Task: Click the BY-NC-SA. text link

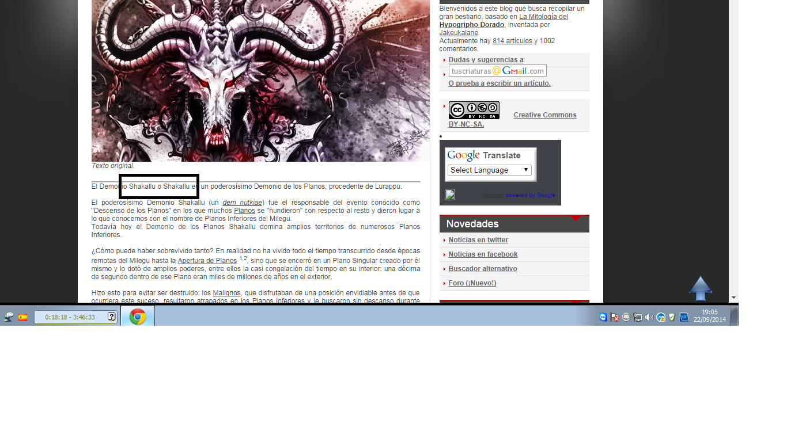Action: coord(466,124)
